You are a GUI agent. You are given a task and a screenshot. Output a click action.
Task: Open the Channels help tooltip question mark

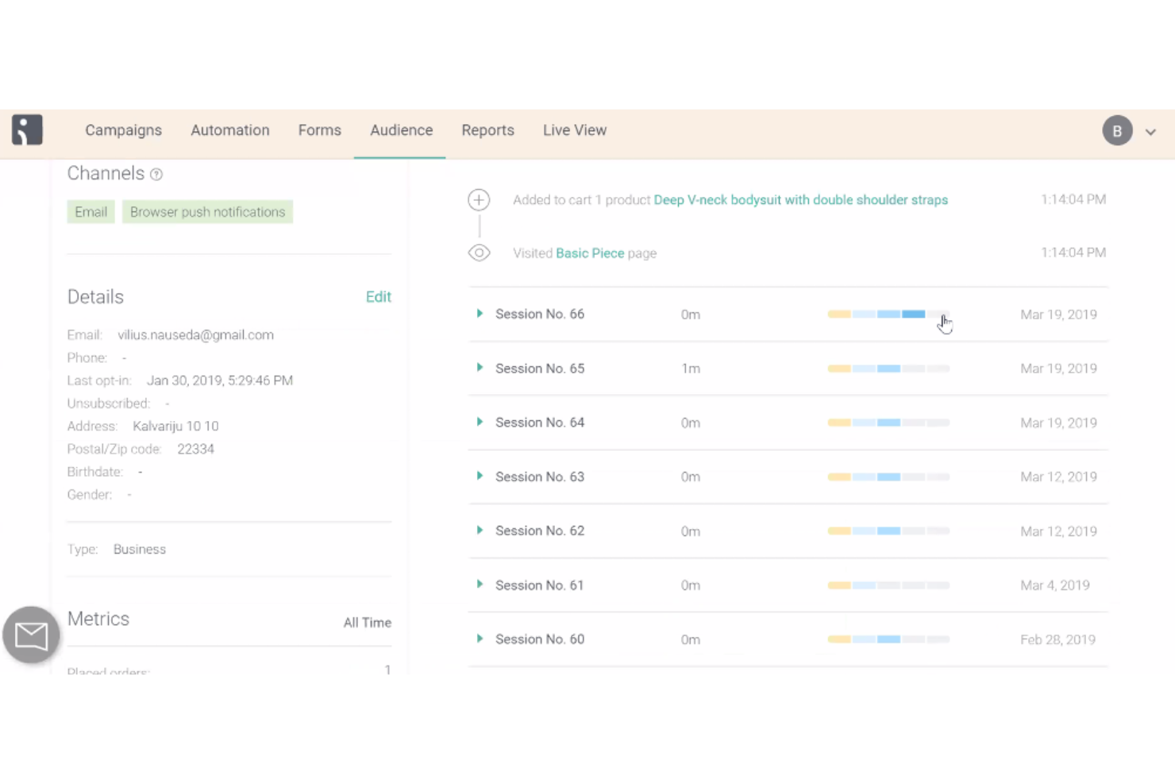(156, 174)
